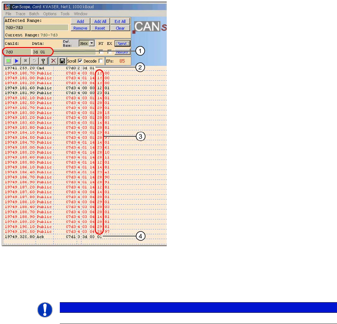Click the greyed filter star toolbar icon
The width and height of the screenshot is (337, 324).
tap(25, 61)
